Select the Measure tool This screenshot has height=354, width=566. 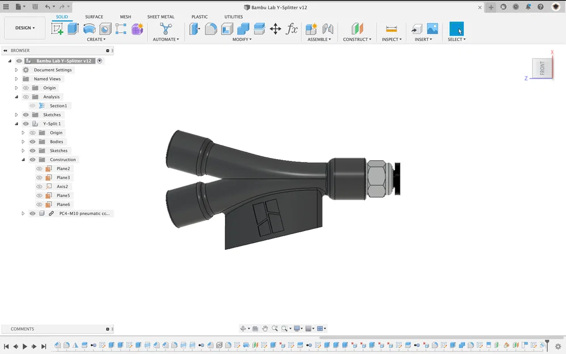click(391, 29)
